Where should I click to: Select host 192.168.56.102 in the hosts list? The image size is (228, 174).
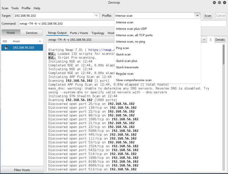tap(22, 48)
